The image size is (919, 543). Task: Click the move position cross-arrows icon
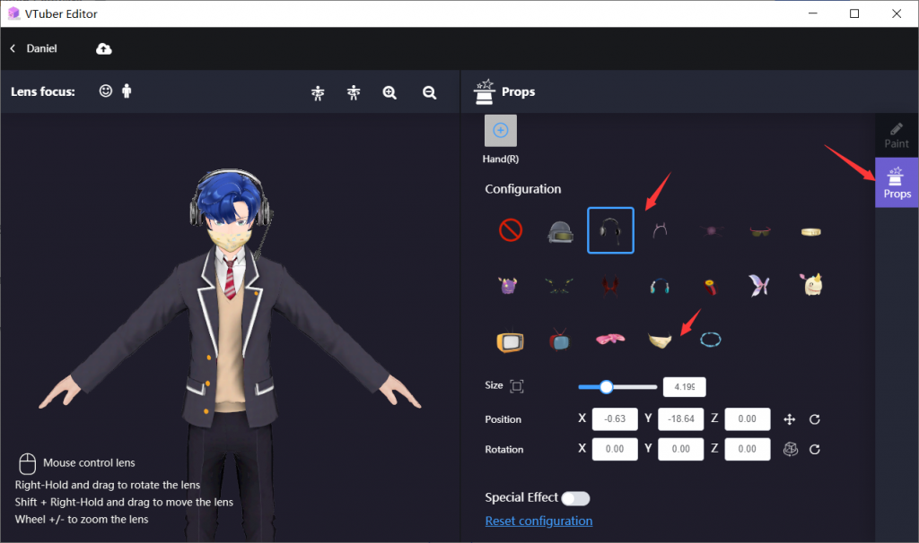790,419
